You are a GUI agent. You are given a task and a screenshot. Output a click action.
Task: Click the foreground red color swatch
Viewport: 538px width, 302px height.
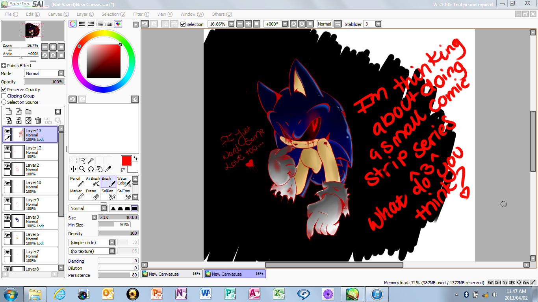[126, 160]
